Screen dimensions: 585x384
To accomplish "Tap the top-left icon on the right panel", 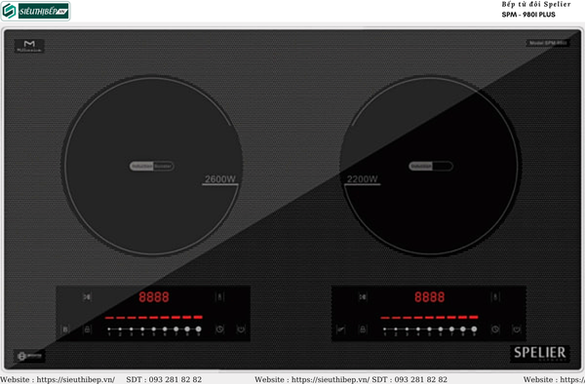I will coord(363,296).
